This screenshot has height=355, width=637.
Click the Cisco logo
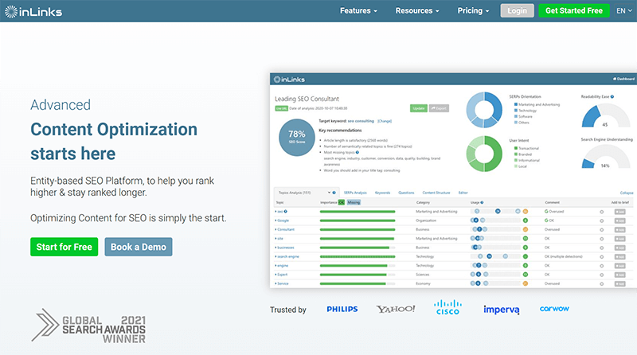447,307
